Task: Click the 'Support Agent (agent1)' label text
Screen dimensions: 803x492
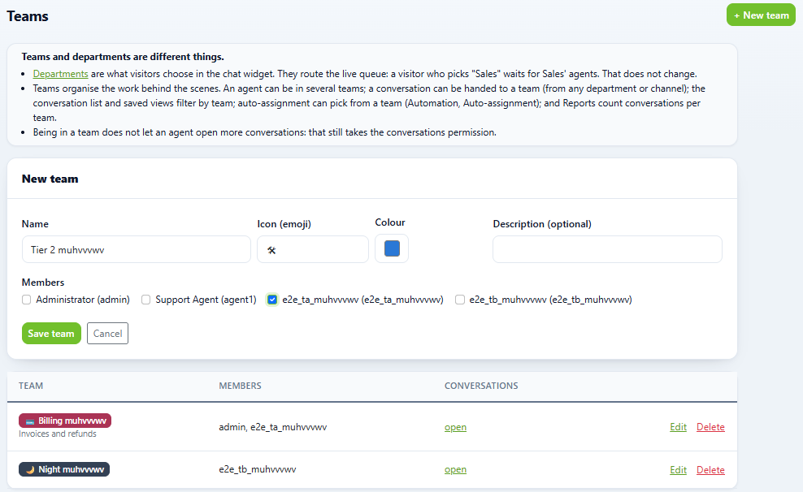Action: [x=206, y=300]
